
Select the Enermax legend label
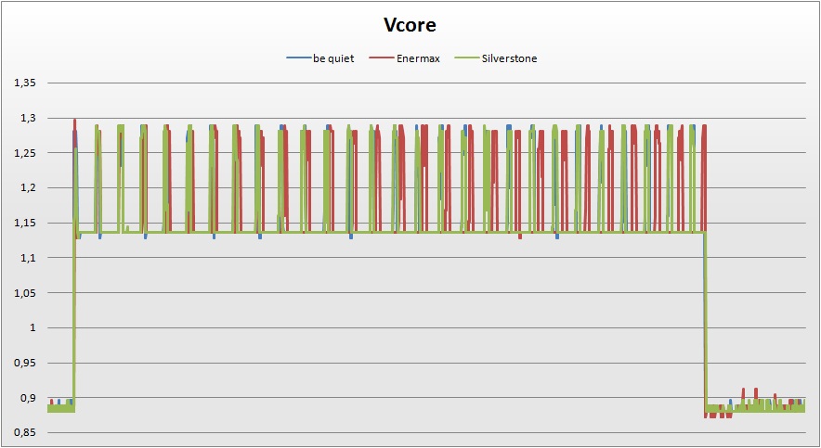pyautogui.click(x=419, y=58)
